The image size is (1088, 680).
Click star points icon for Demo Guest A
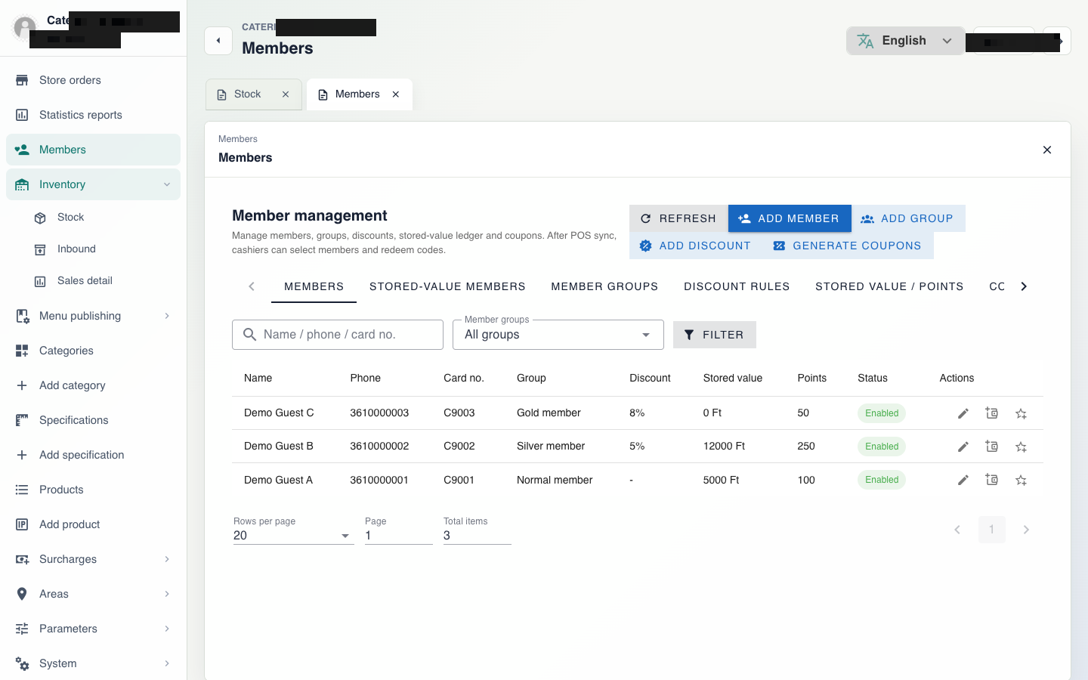coord(1021,480)
